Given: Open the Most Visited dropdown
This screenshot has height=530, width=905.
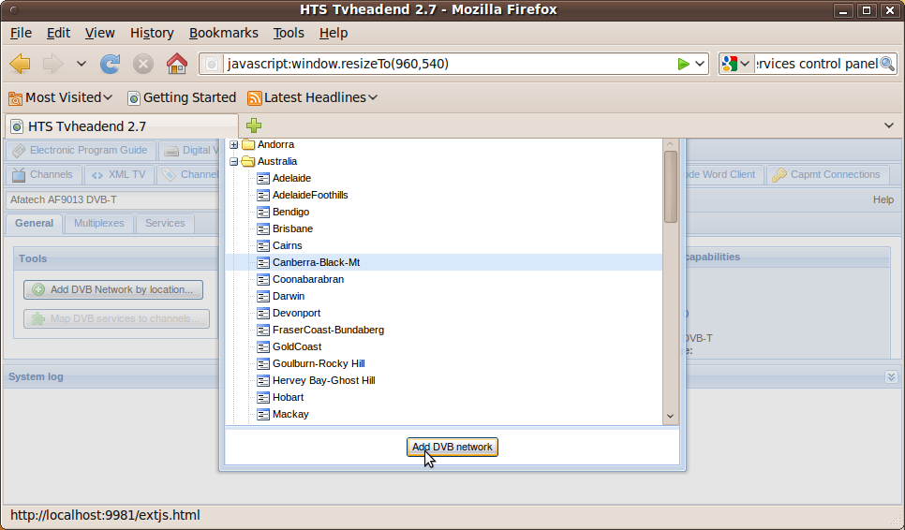Looking at the screenshot, I should [108, 98].
